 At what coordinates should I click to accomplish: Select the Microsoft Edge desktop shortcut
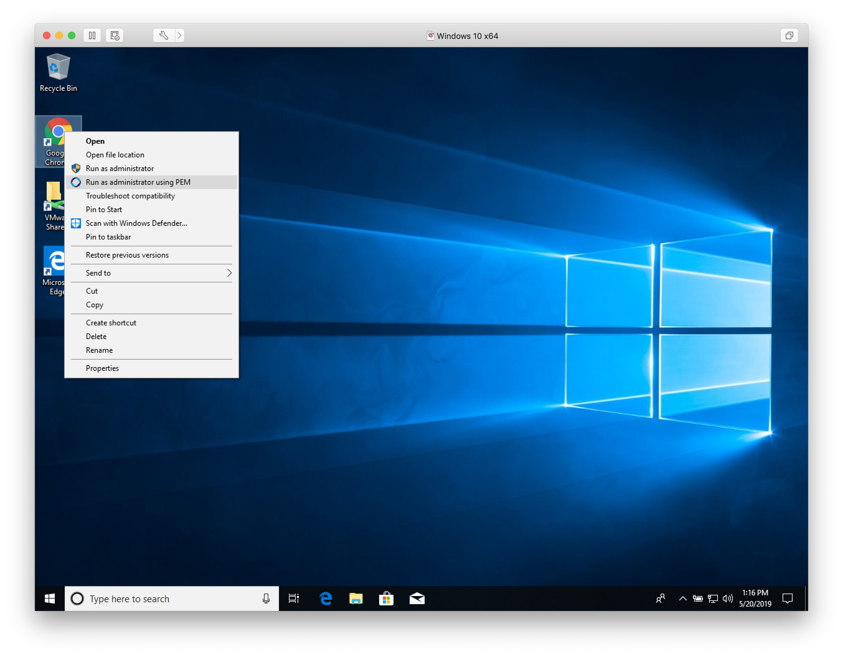(x=53, y=270)
